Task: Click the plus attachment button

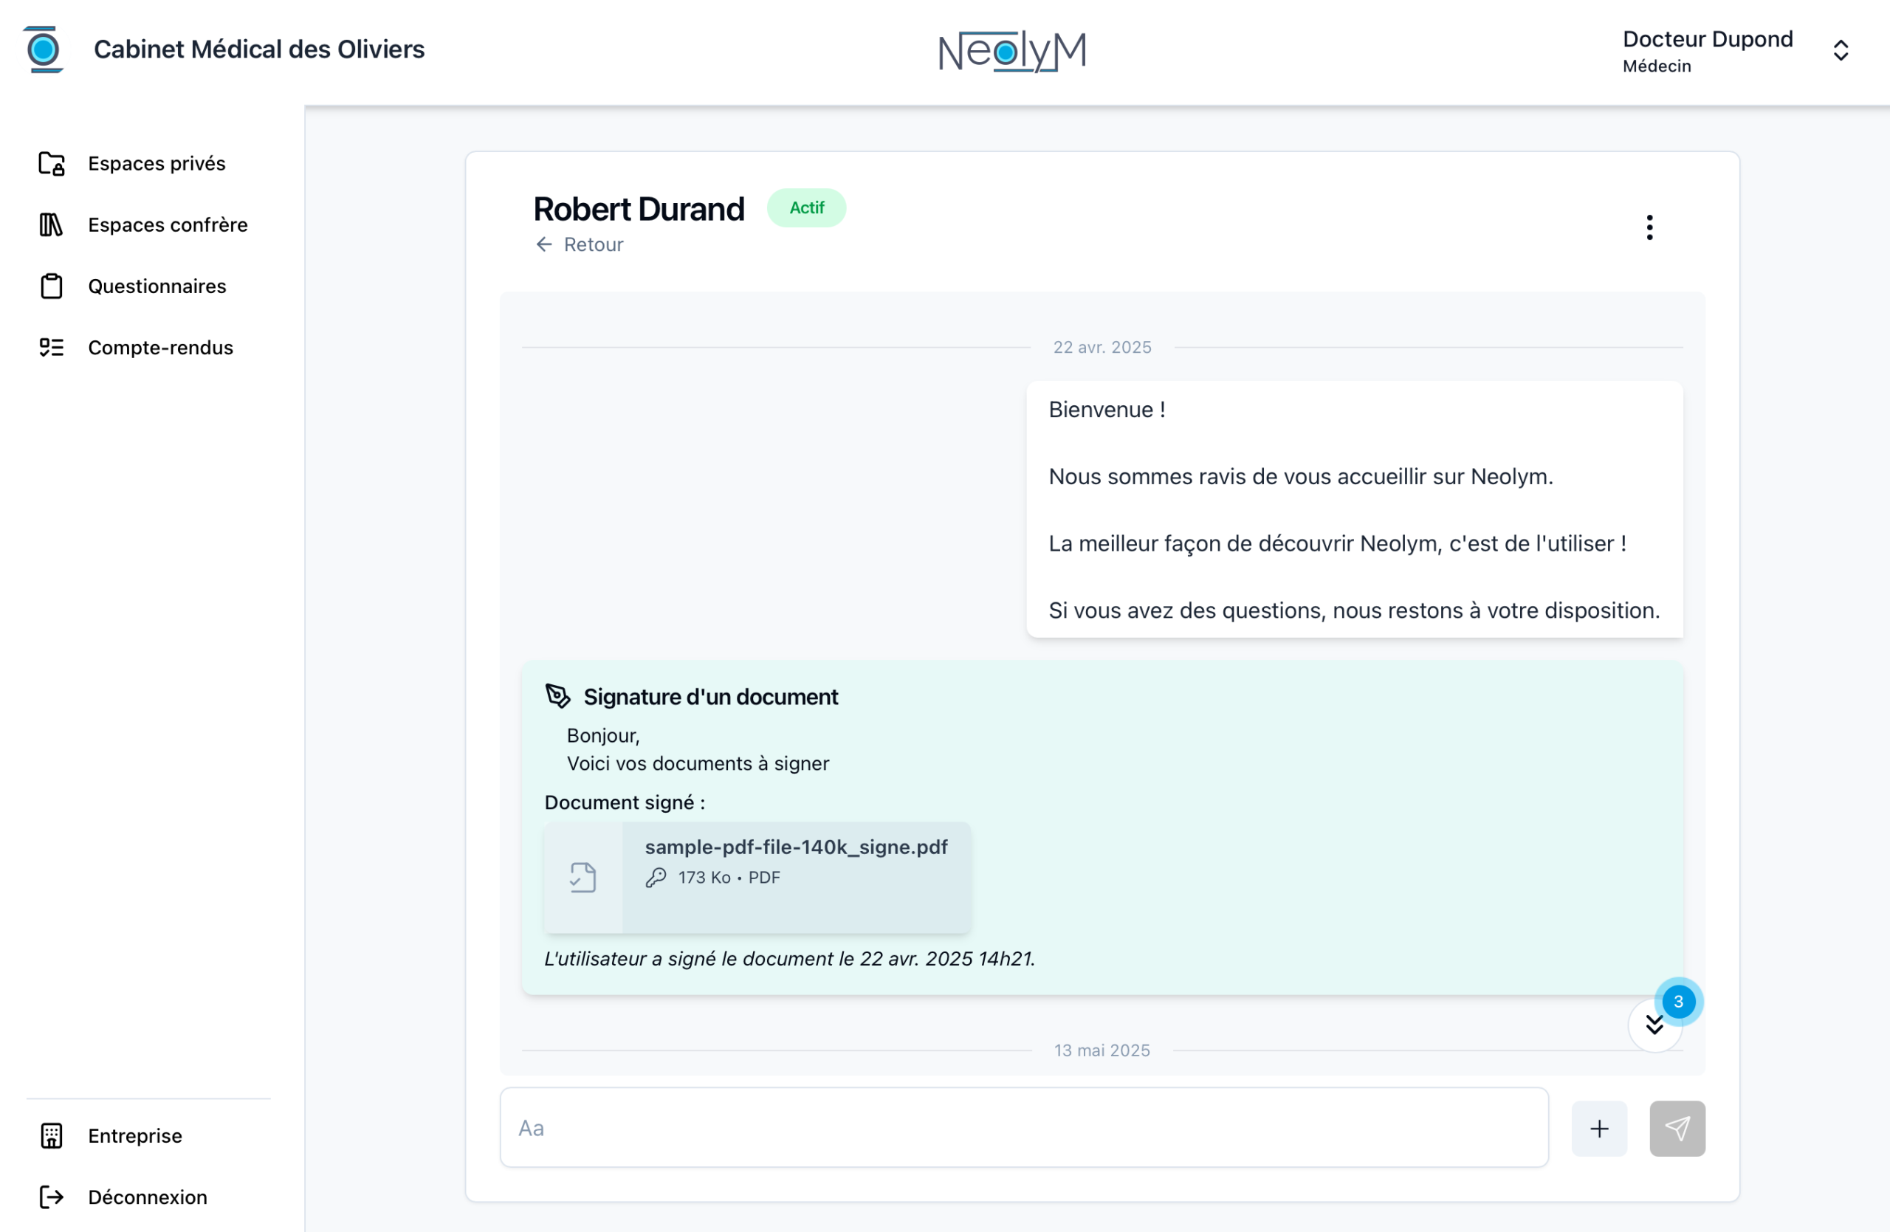Action: (1598, 1128)
